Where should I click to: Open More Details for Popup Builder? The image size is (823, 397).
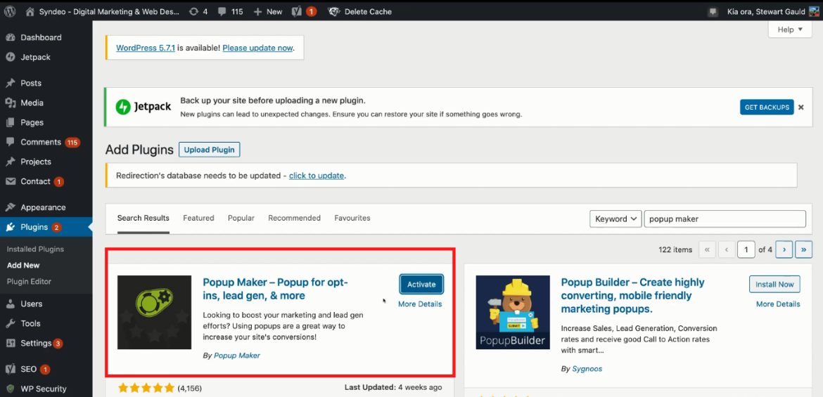tap(778, 304)
